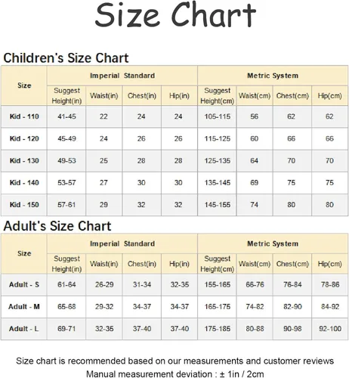Viewport: 349px width, 378px height.
Task: Select the Kid - 140 size label
Action: coord(24,183)
